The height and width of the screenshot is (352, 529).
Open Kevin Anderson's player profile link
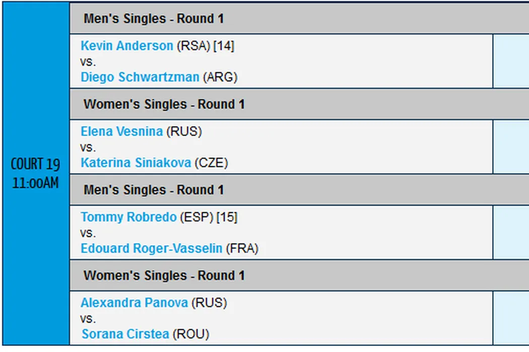(126, 46)
